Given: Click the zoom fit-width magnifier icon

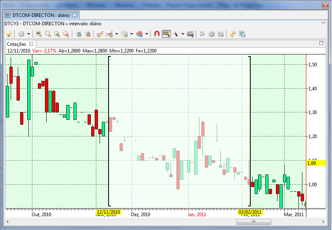Looking at the screenshot, I should coord(39,34).
